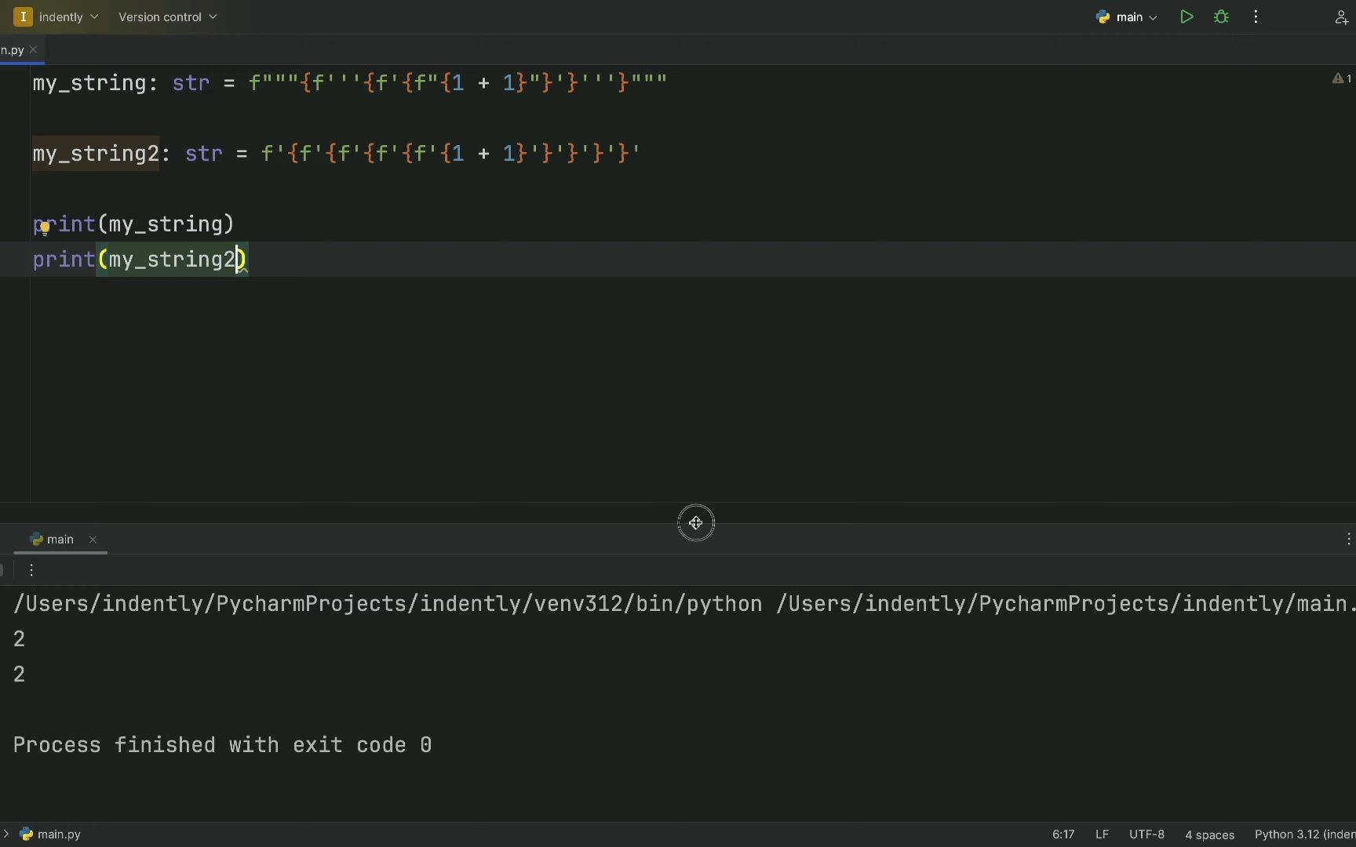Click the triple-quoted f-string on line one

pyautogui.click(x=457, y=83)
